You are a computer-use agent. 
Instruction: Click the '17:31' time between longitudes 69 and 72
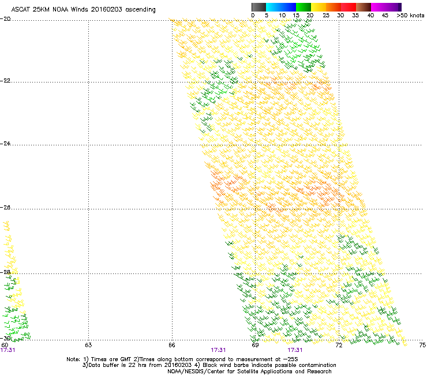295,350
